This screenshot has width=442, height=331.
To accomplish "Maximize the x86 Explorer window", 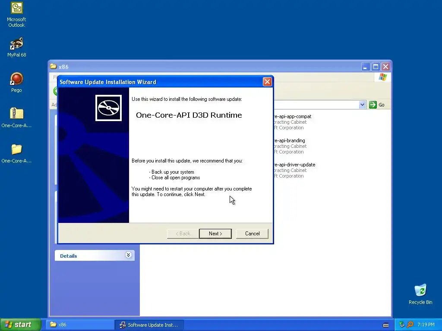I will [376, 67].
